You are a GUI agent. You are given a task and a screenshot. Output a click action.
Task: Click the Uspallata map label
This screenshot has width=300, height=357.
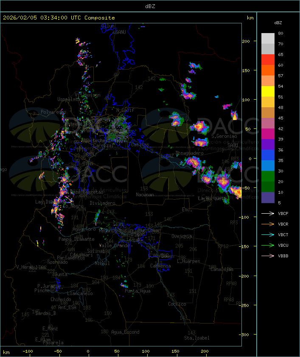pos(69,99)
